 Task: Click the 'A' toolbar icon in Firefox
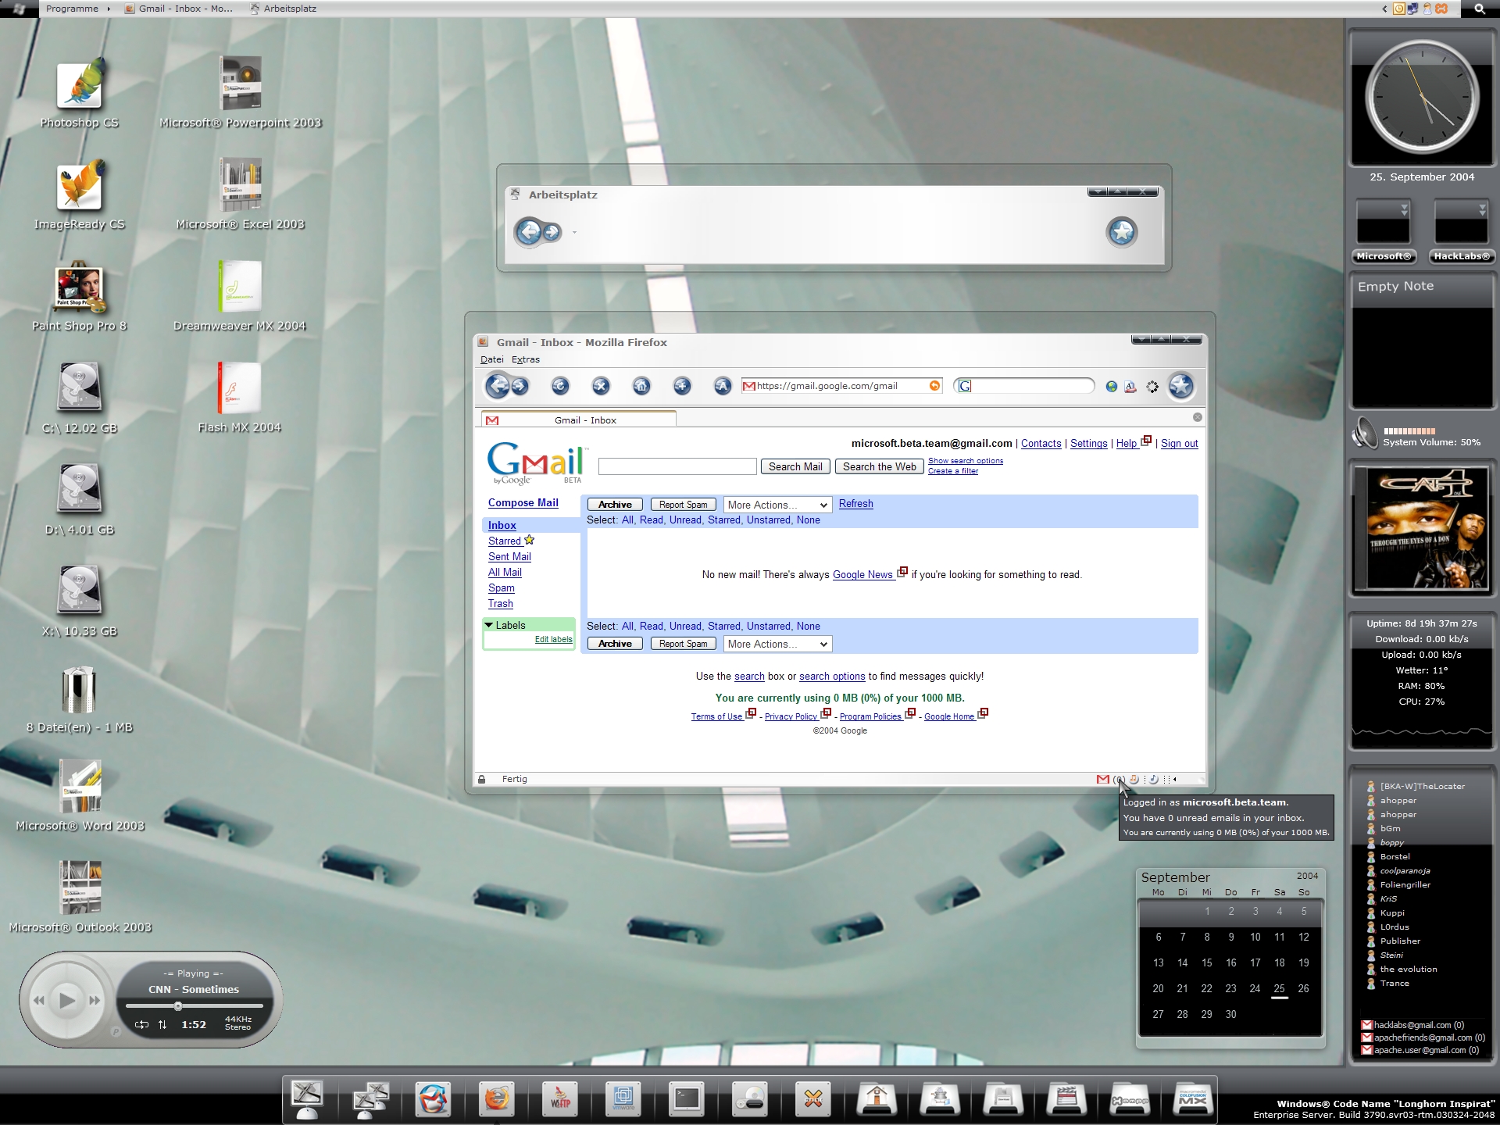(723, 386)
